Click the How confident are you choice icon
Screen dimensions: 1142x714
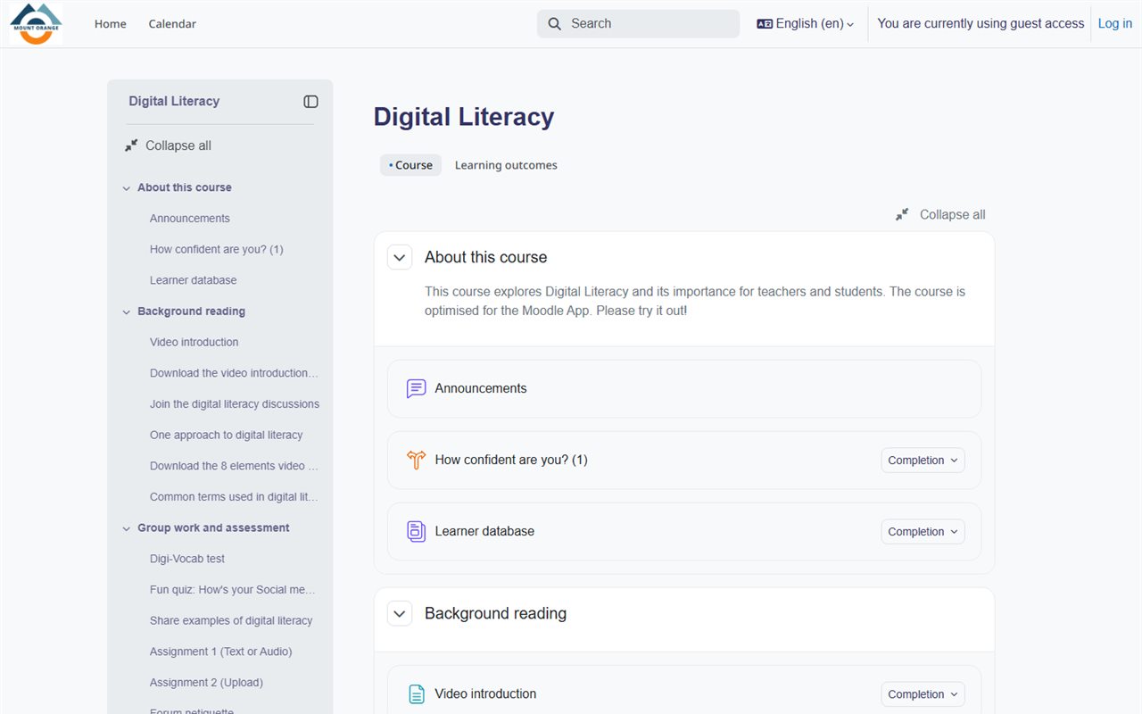tap(416, 460)
